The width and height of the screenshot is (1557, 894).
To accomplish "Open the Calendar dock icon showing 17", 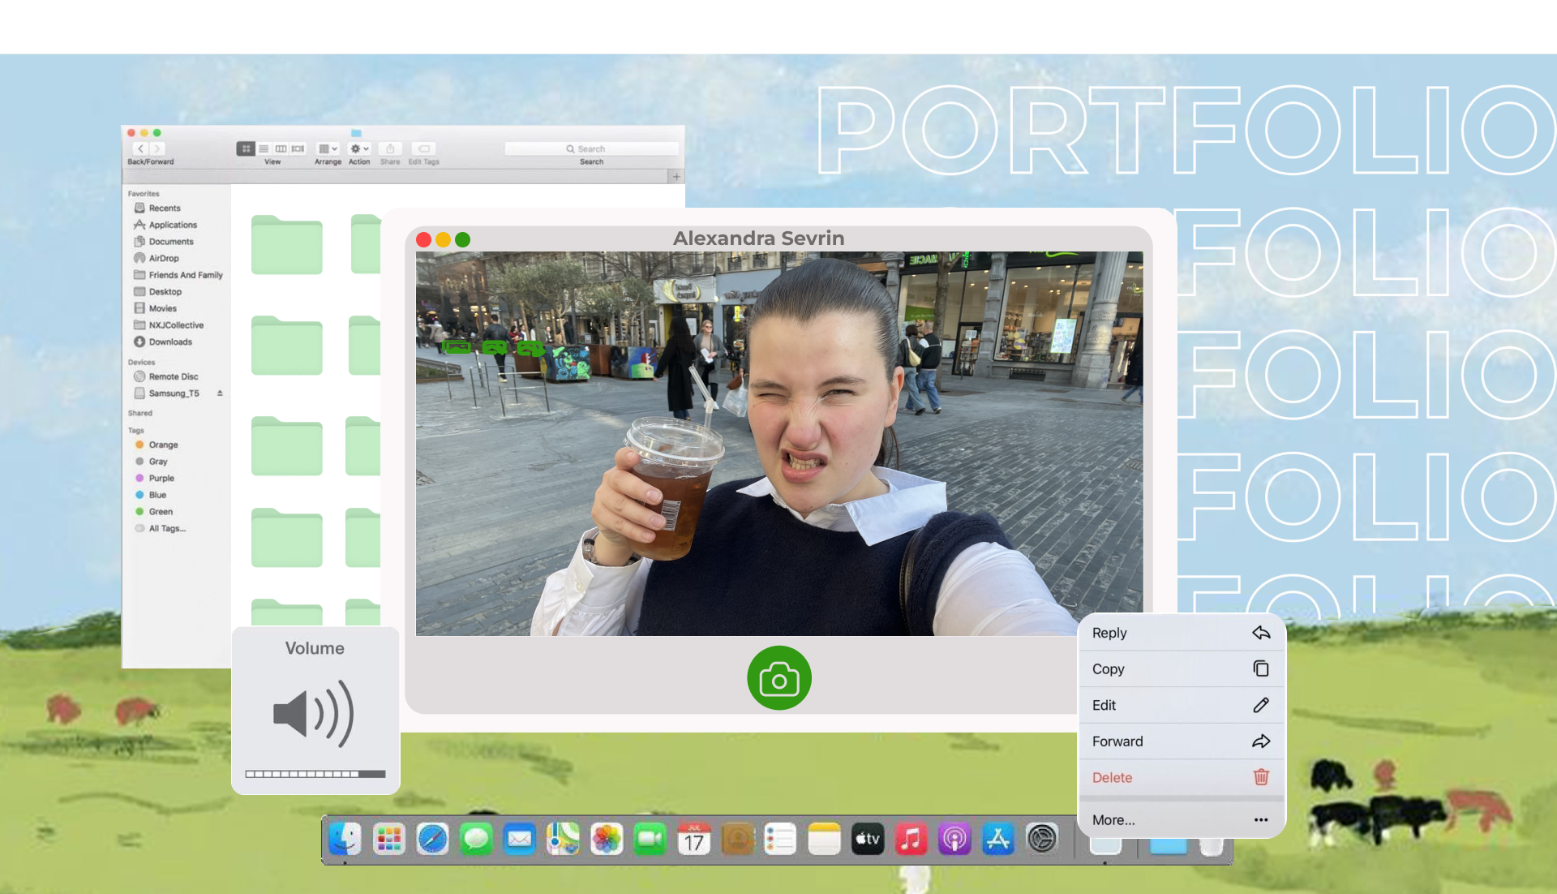I will click(x=693, y=839).
